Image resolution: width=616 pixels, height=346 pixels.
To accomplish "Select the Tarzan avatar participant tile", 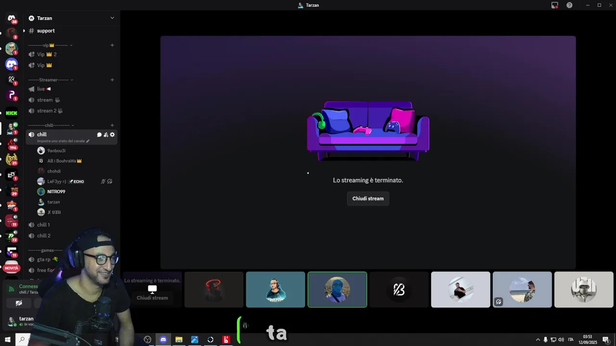I will pos(276,290).
